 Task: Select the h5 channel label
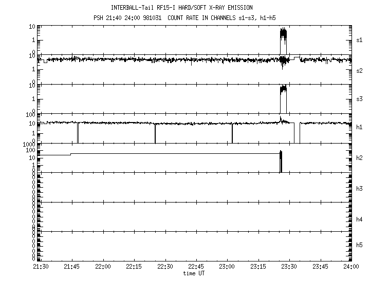(360, 245)
